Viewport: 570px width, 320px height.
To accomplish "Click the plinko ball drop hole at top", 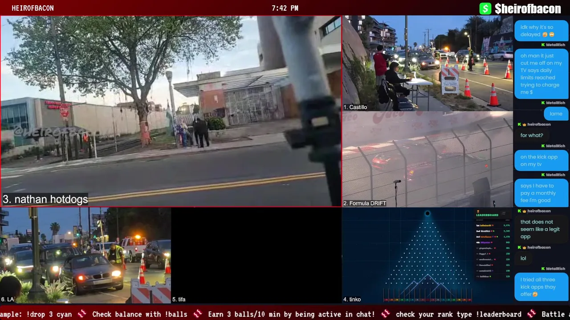I will coord(427,214).
